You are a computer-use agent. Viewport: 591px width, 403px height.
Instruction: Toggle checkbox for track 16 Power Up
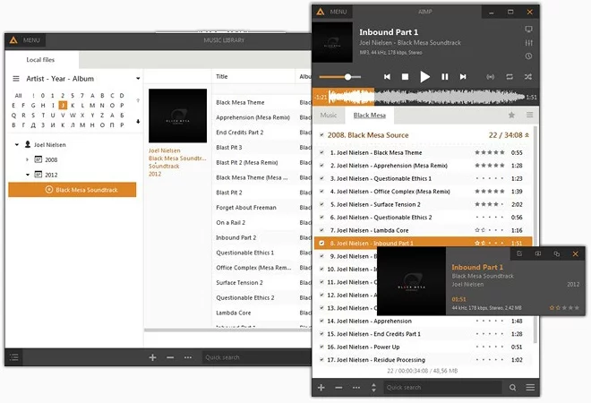click(x=321, y=347)
